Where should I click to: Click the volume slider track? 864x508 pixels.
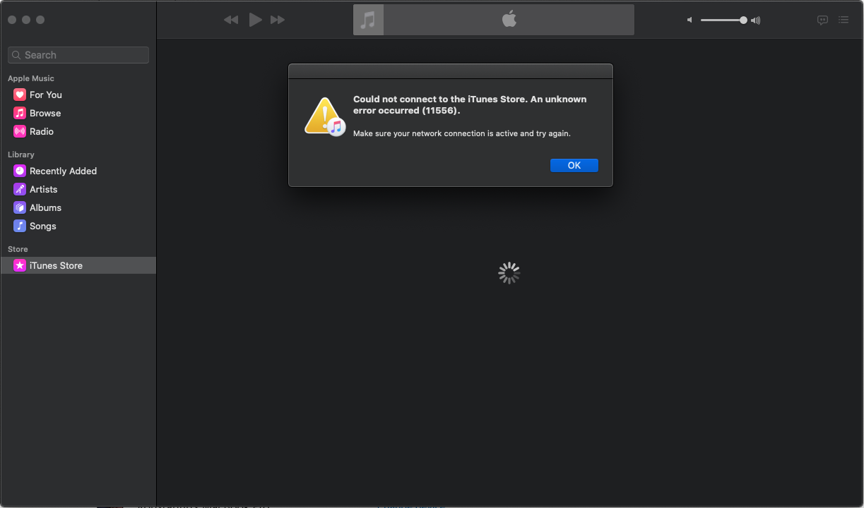(723, 20)
